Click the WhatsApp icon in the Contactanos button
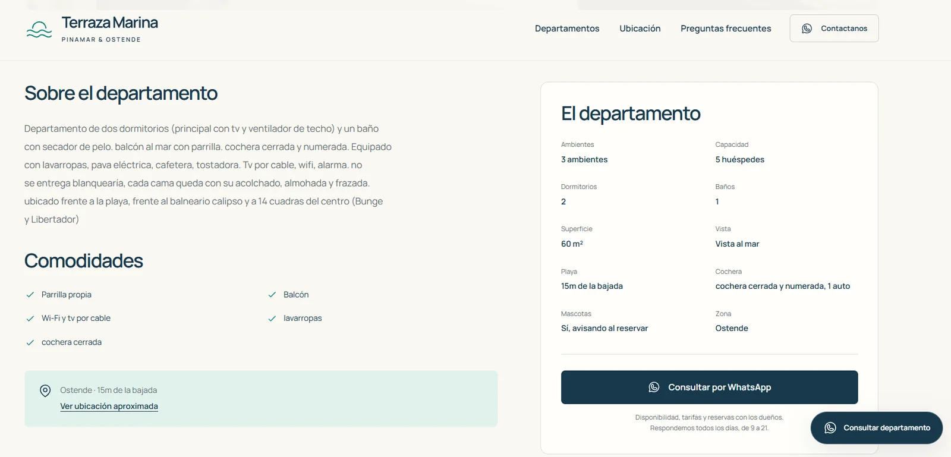 click(807, 29)
